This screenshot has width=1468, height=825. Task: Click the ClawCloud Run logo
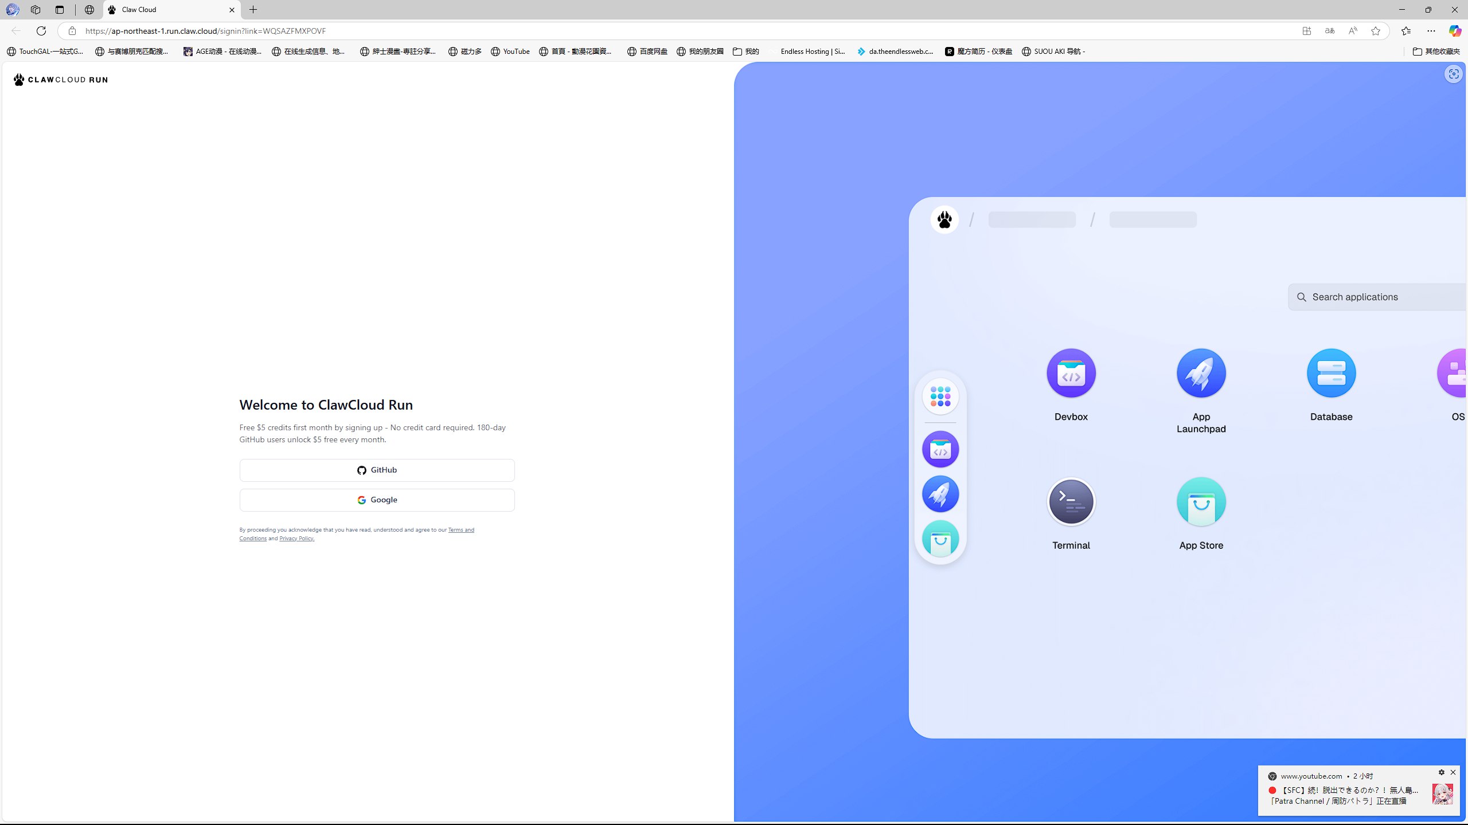click(61, 80)
